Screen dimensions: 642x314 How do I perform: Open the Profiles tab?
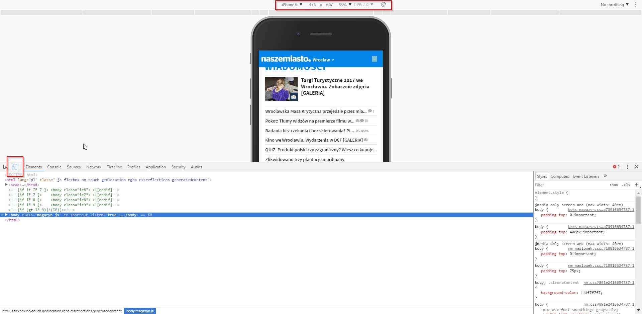click(134, 167)
